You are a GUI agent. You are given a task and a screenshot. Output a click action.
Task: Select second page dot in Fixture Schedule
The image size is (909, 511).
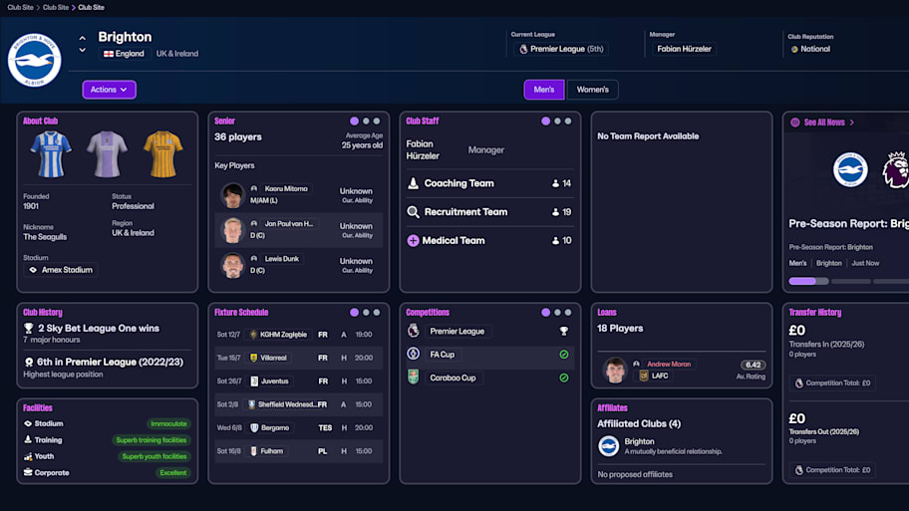point(366,313)
